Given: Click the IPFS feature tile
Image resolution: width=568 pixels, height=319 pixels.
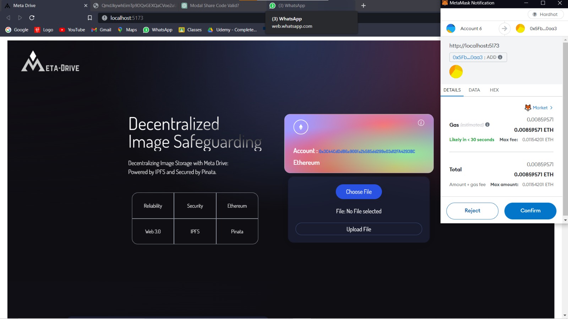Looking at the screenshot, I should 195,231.
